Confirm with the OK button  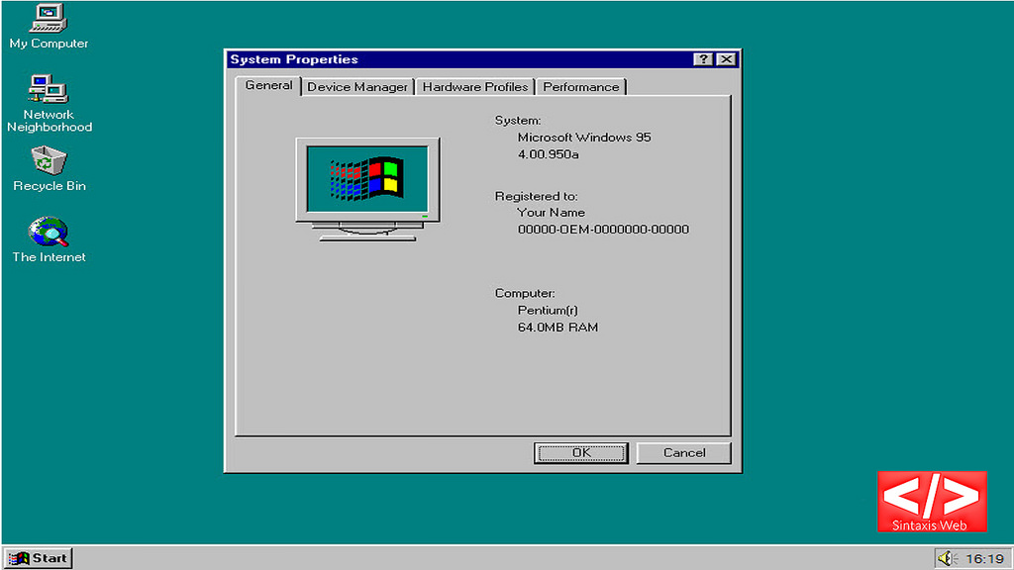point(580,452)
